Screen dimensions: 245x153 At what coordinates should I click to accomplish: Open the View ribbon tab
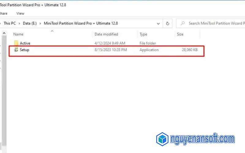point(20,13)
